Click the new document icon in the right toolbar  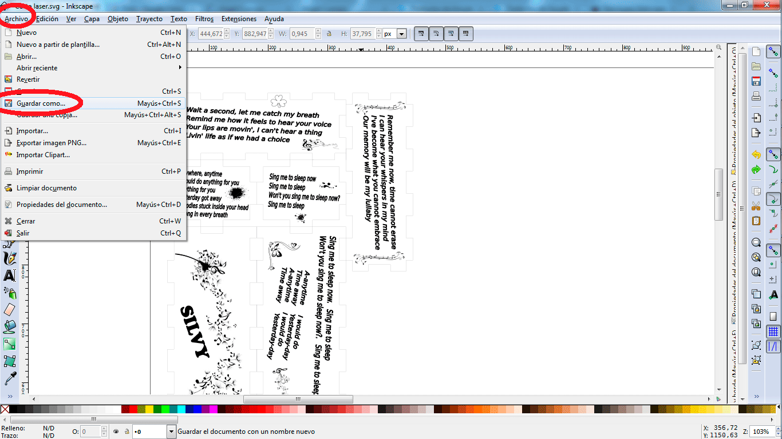tap(756, 52)
